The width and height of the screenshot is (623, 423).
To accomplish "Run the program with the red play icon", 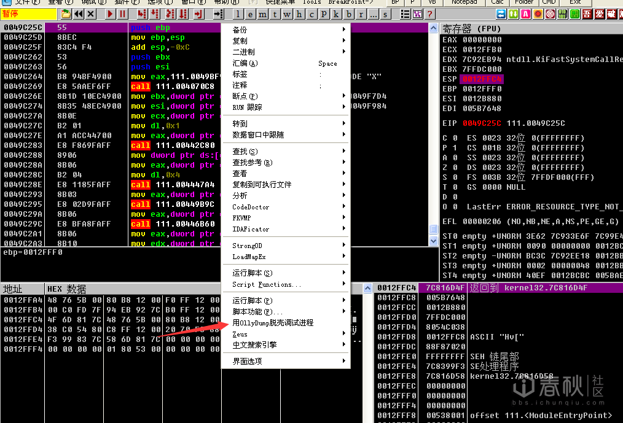I will tap(110, 14).
